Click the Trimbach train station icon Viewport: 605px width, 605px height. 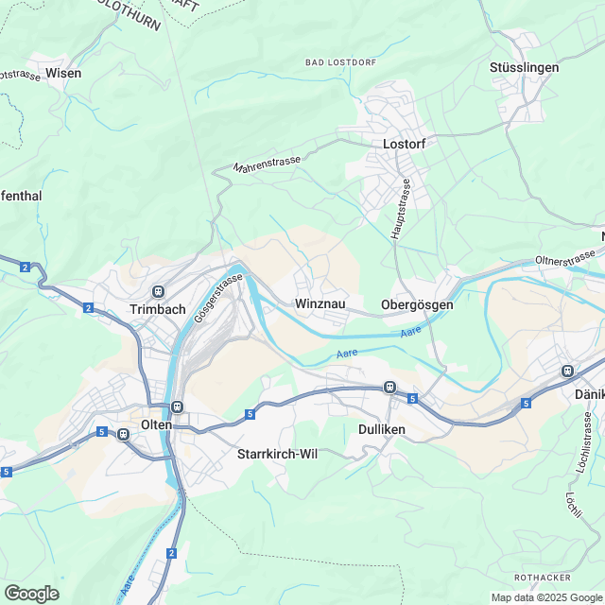[158, 292]
